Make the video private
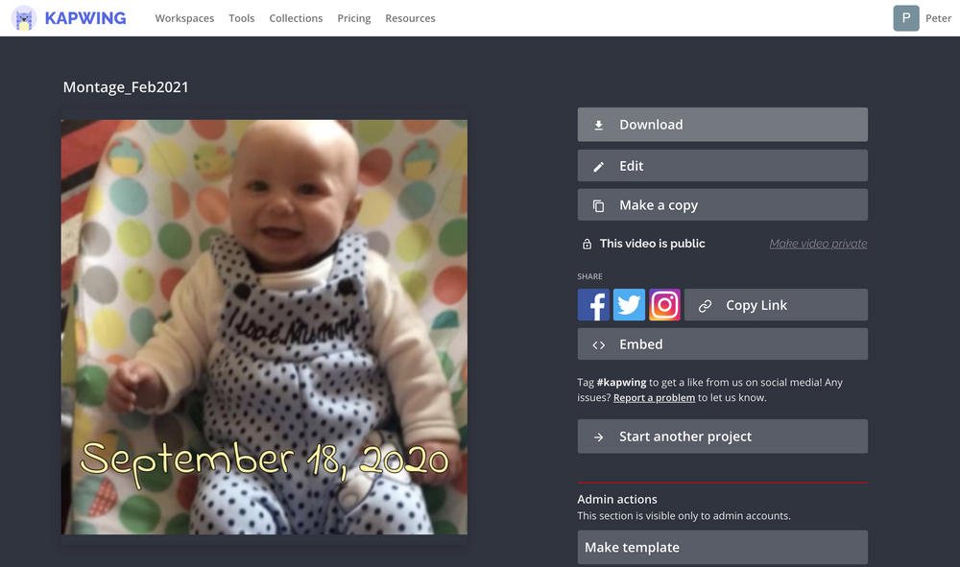The width and height of the screenshot is (960, 567). coord(818,243)
